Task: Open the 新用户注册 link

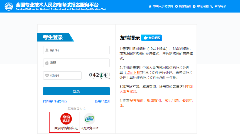Action: pyautogui.click(x=102, y=101)
